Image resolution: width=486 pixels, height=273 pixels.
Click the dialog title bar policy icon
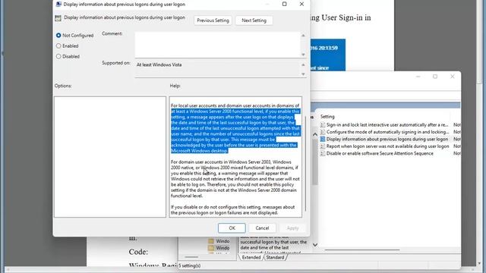[x=58, y=5]
